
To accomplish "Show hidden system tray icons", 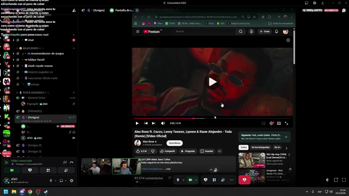I will 307,192.
